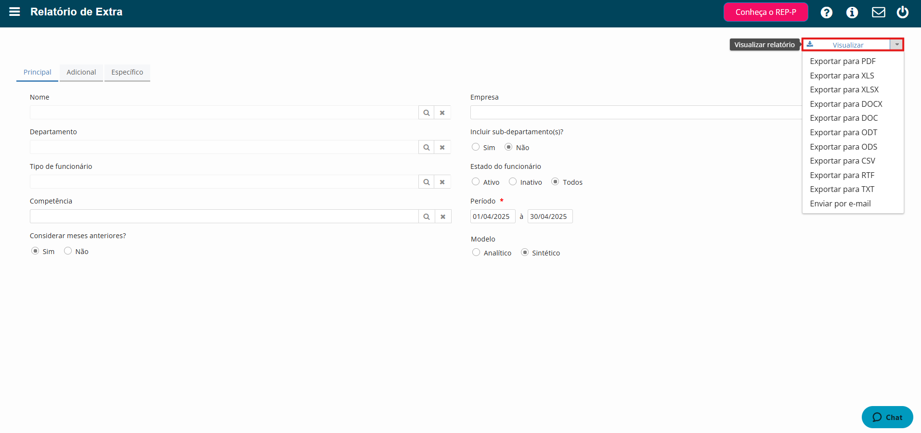Select Sim for considerar meses anteriores
Image resolution: width=921 pixels, height=433 pixels.
tap(35, 251)
